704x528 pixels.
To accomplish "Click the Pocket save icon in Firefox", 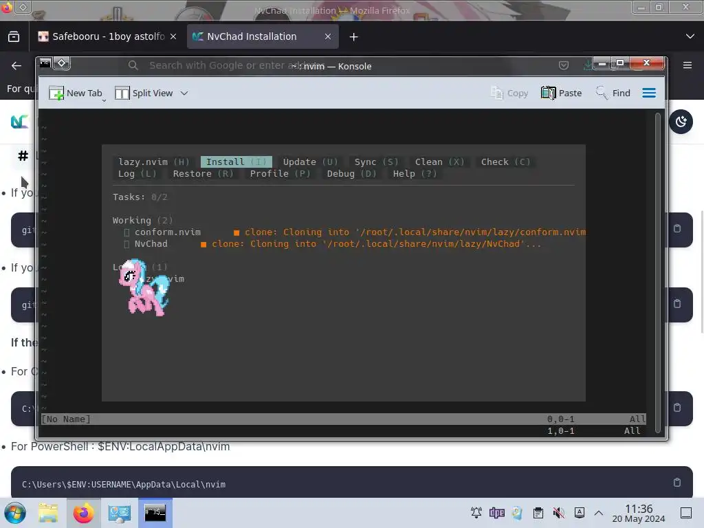I will (x=564, y=65).
